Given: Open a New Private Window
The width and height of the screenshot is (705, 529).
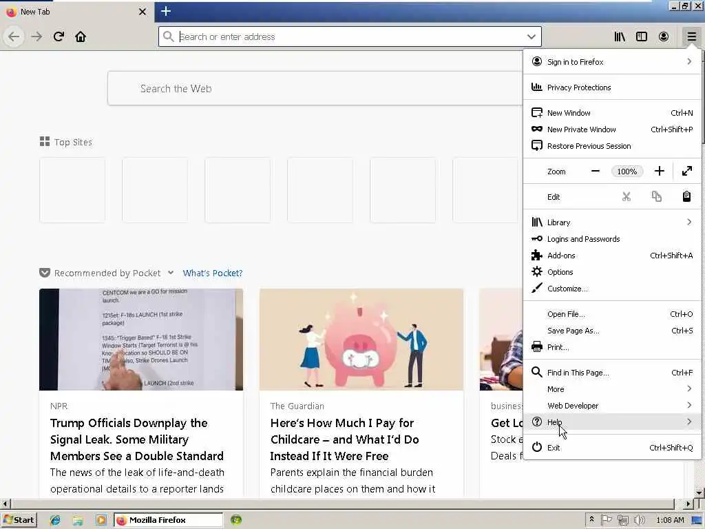Looking at the screenshot, I should point(612,129).
